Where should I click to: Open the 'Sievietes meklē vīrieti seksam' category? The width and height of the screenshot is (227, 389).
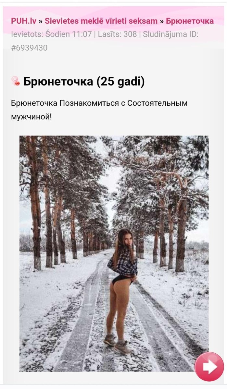click(101, 21)
